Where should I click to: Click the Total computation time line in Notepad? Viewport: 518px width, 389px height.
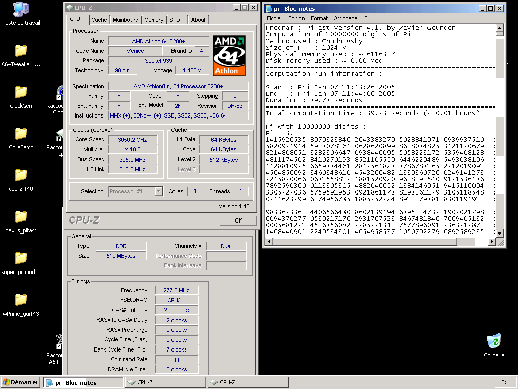tap(373, 113)
